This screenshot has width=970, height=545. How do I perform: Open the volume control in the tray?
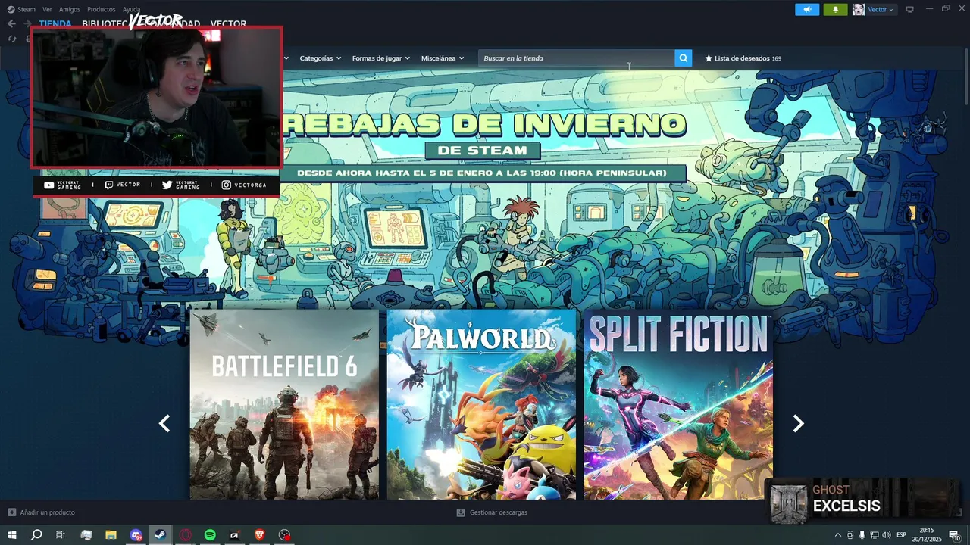[887, 535]
